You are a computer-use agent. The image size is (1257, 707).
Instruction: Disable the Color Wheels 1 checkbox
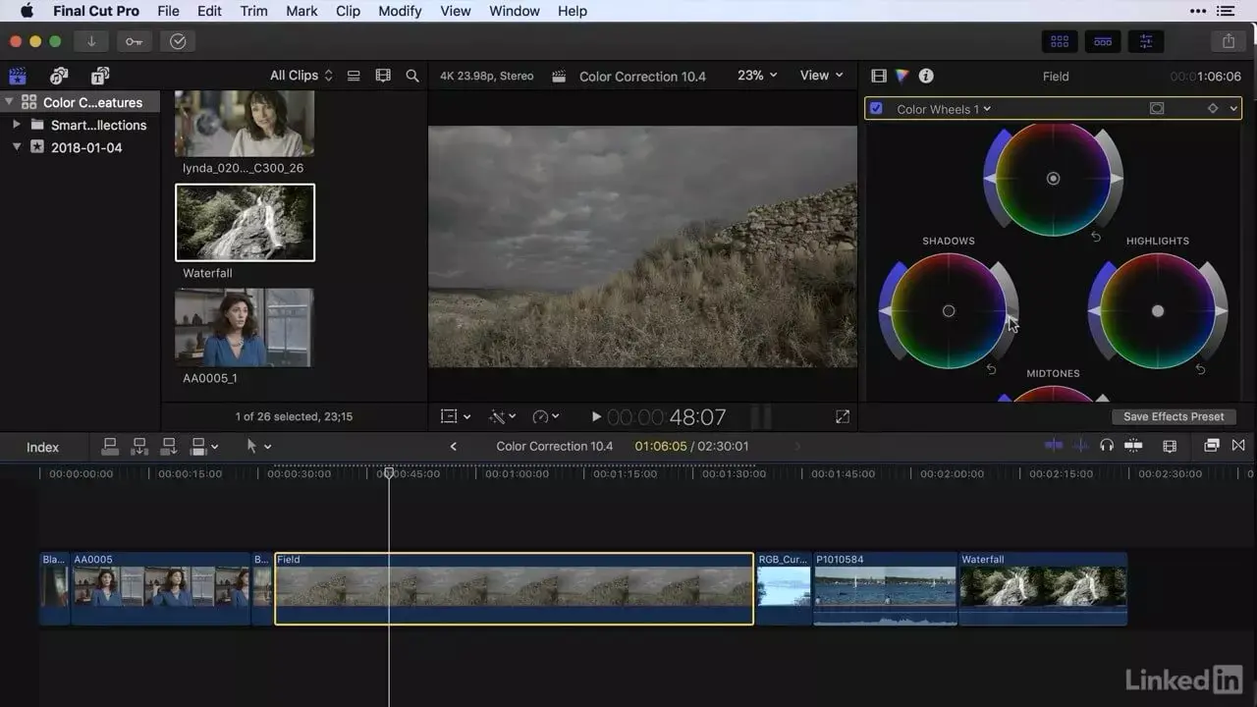[x=876, y=109]
